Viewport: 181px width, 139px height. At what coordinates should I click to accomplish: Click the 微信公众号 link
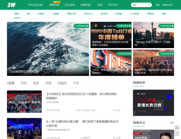[168, 5]
